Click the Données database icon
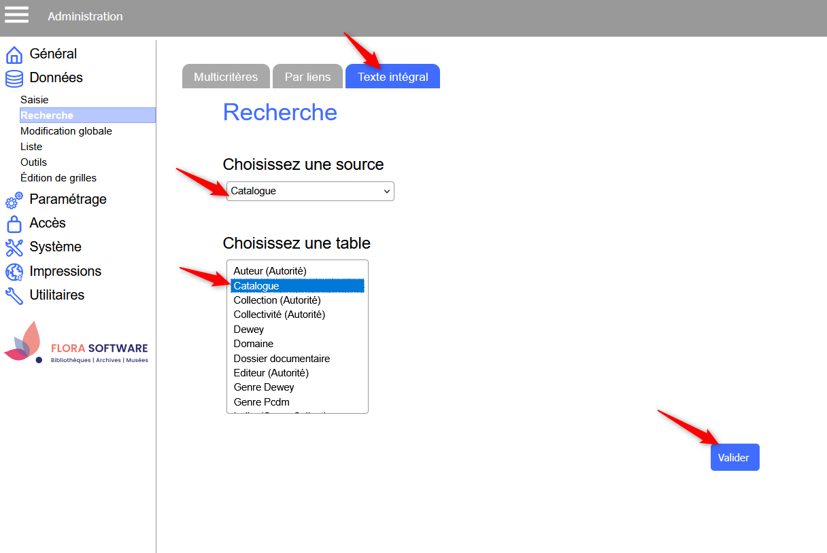This screenshot has height=553, width=827. 14,78
